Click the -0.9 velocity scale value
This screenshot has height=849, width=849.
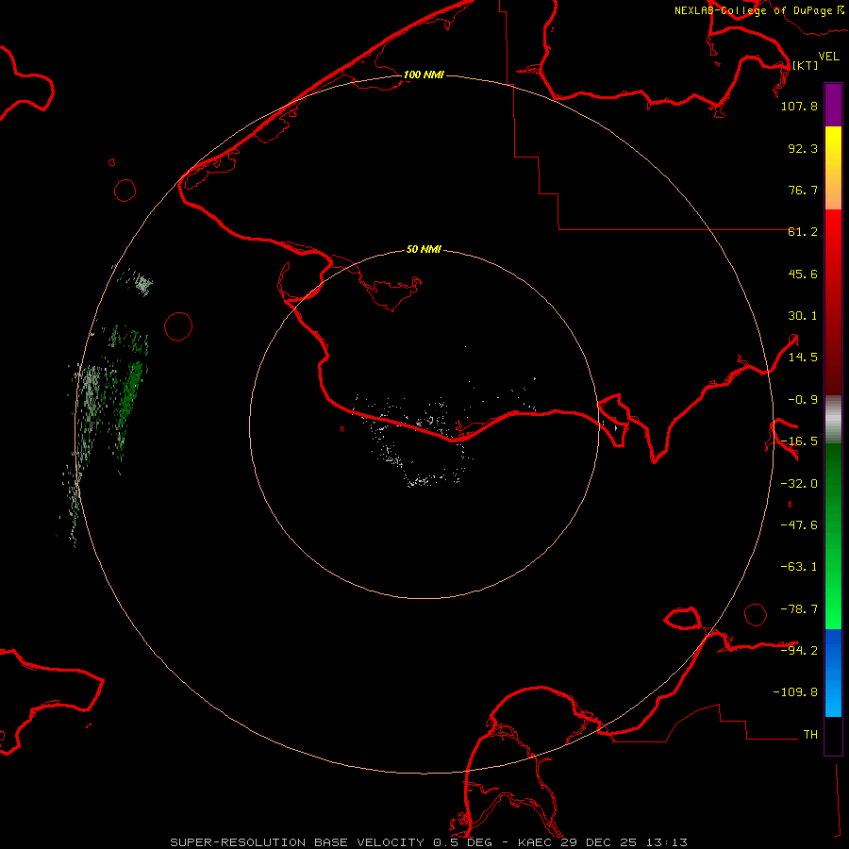tap(803, 400)
